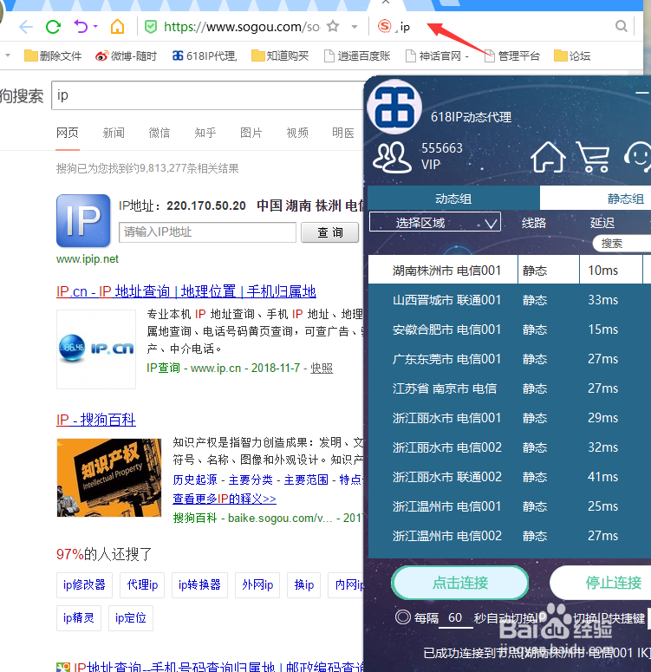Switch to the 网页 search tab
The height and width of the screenshot is (672, 651).
point(68,133)
